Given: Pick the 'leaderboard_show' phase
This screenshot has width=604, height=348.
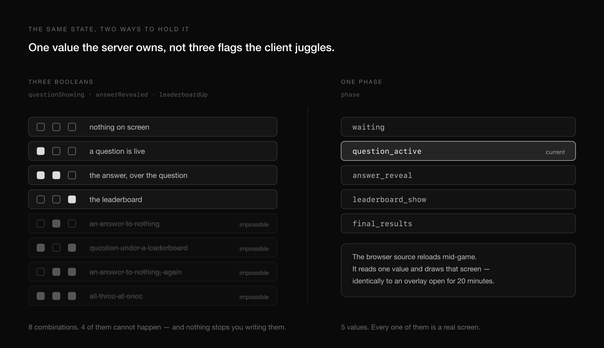Looking at the screenshot, I should (458, 199).
